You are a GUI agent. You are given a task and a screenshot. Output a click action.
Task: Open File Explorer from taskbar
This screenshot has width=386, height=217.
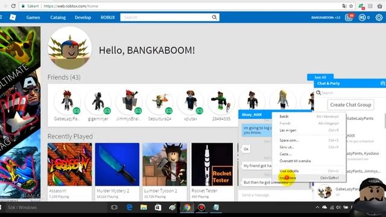pyautogui.click(x=144, y=207)
